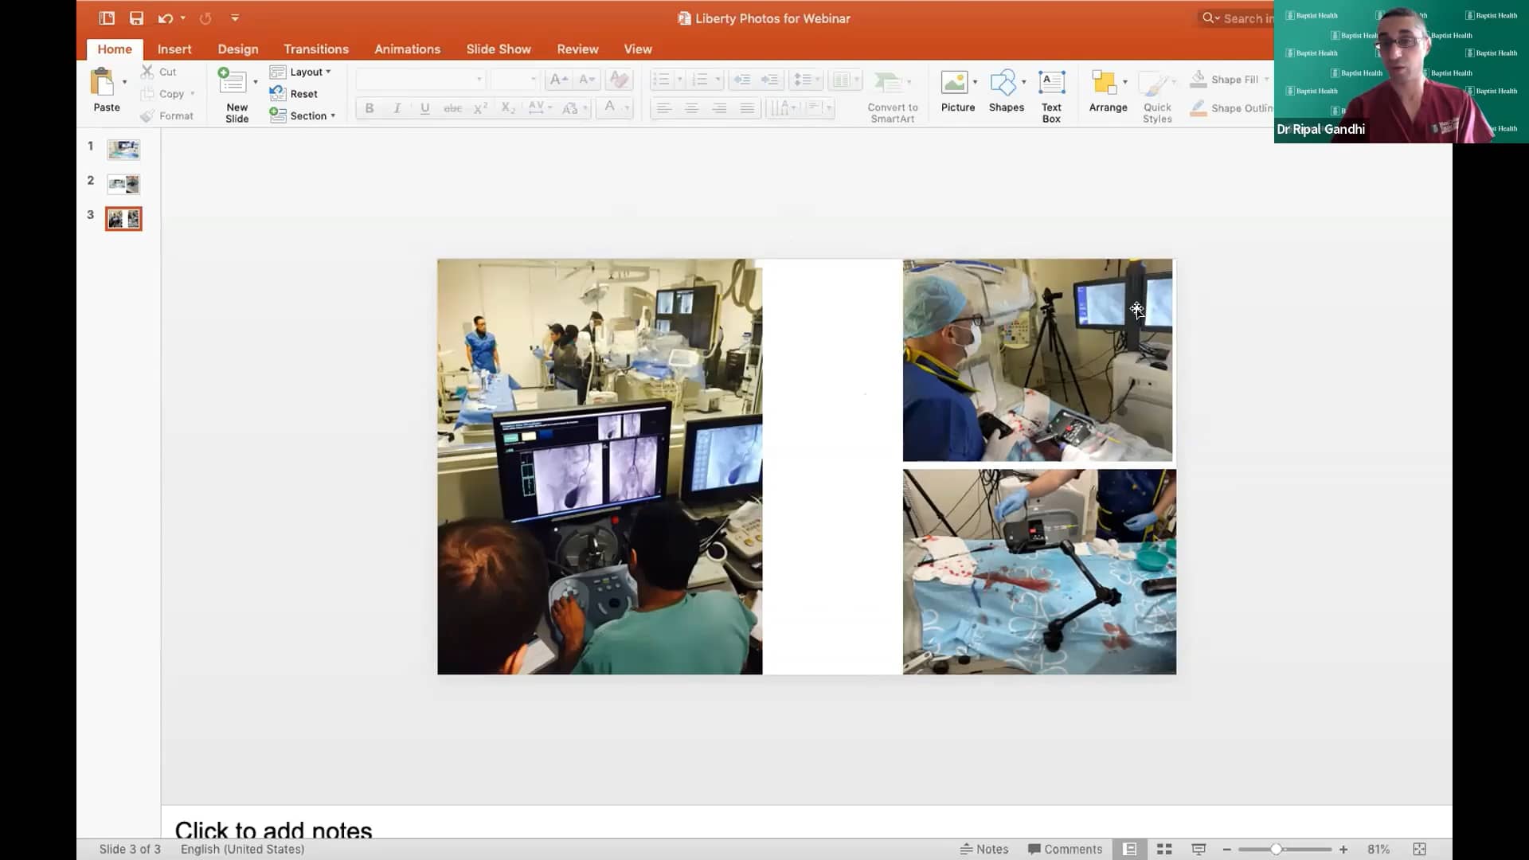1529x860 pixels.
Task: Click the Undo arrow icon
Action: click(x=165, y=18)
